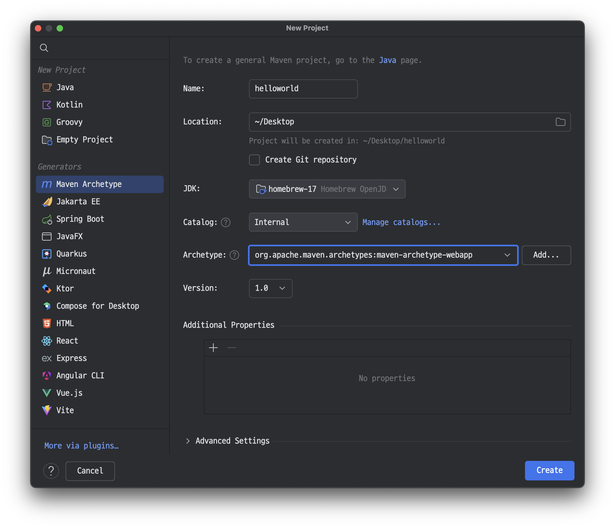The width and height of the screenshot is (615, 528).
Task: Click the Archetype help question icon
Action: pyautogui.click(x=234, y=255)
